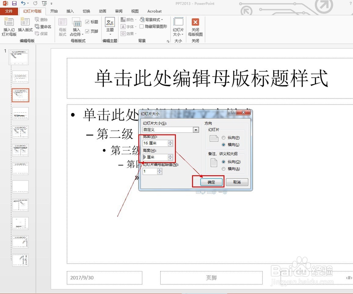Viewport: 353px width, 294px height.
Task: Click slide number start value field
Action: (150, 171)
